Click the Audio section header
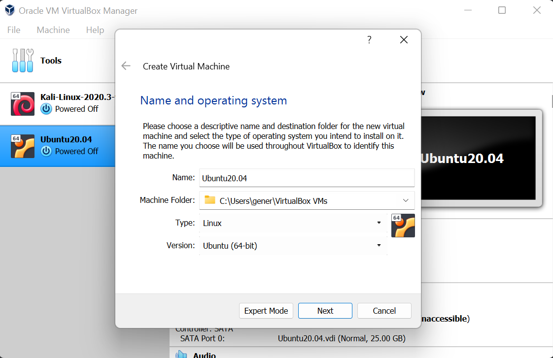 (204, 355)
